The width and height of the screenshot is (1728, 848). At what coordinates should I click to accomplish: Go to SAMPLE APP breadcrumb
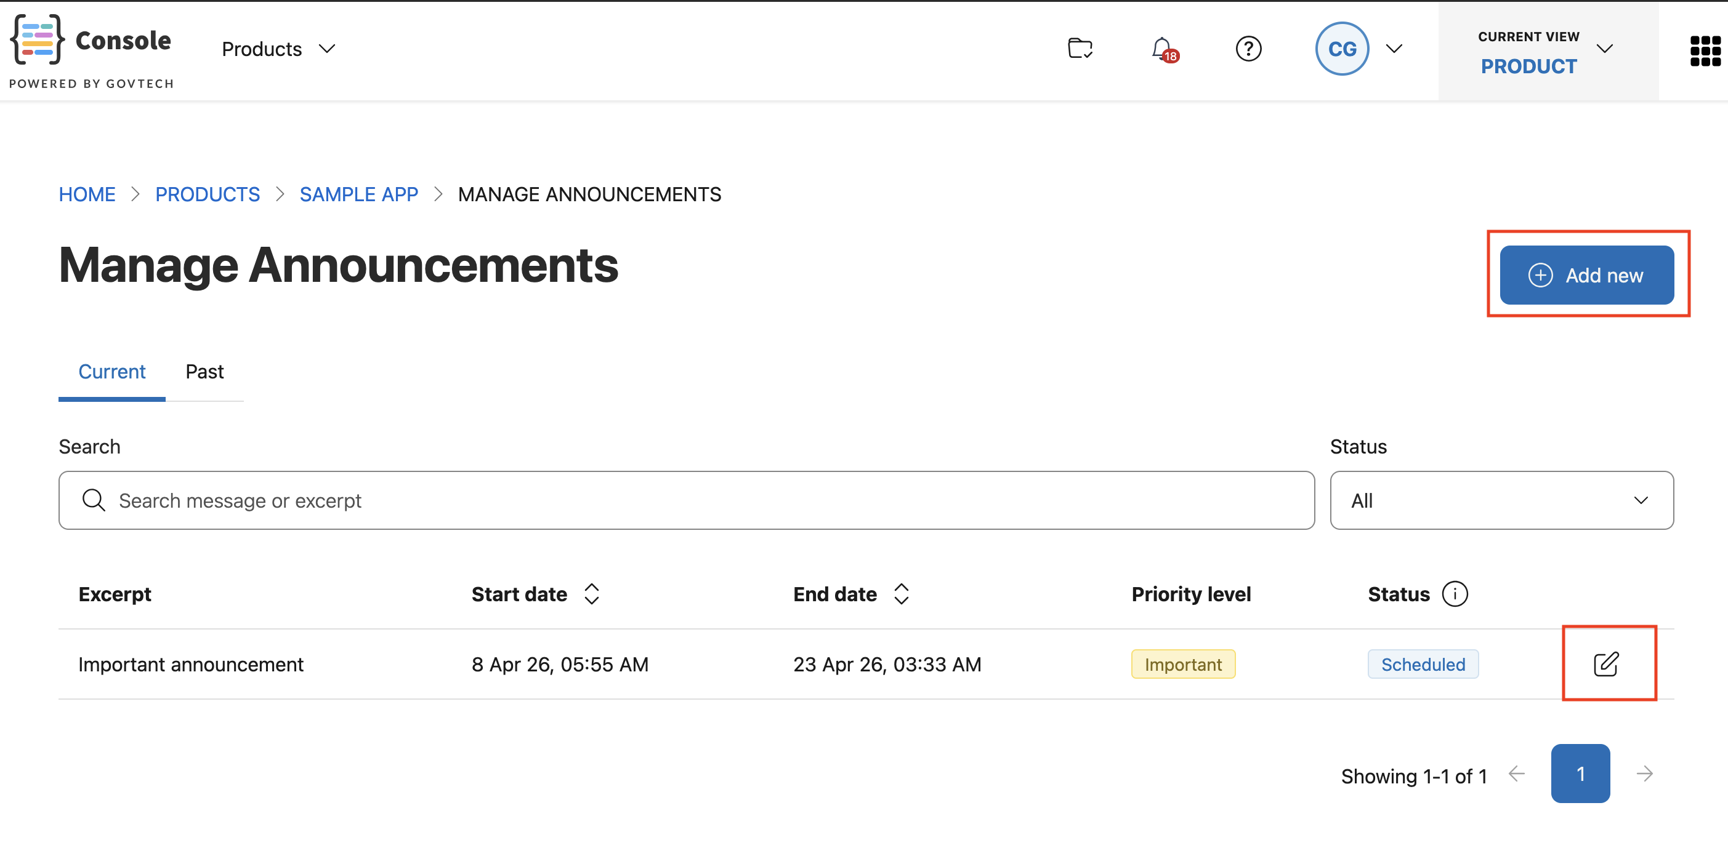359,194
